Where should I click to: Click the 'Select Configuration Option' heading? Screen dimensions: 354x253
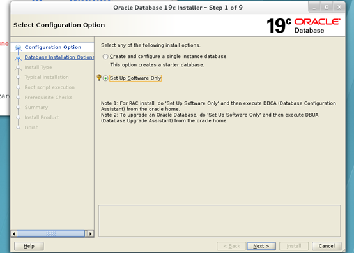[59, 25]
